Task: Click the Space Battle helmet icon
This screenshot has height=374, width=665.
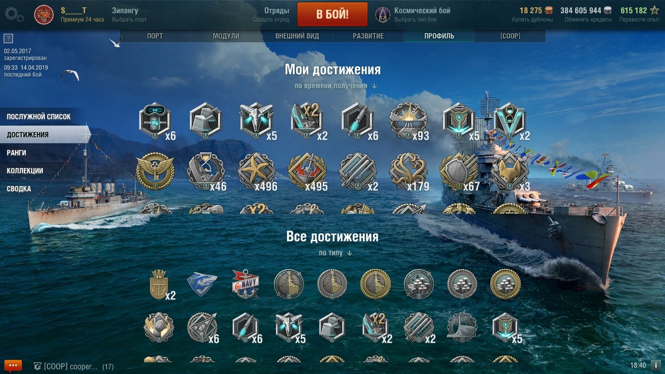Action: pos(383,15)
